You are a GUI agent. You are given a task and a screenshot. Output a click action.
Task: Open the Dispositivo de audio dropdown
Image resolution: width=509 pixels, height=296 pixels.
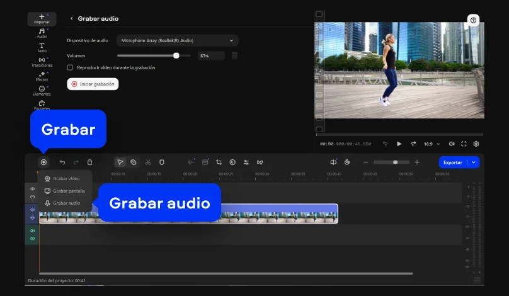pyautogui.click(x=176, y=40)
